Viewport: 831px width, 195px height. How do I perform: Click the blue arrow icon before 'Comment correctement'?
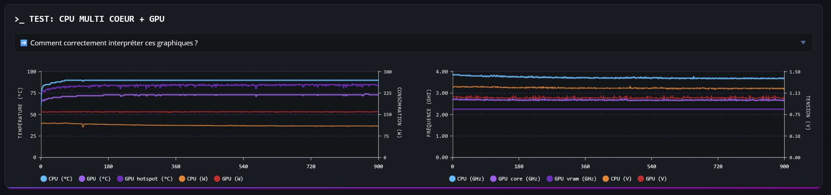[x=24, y=43]
